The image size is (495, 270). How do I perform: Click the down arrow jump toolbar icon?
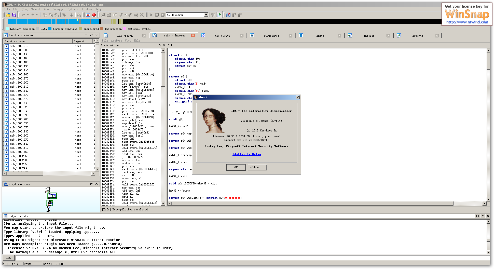coord(72,15)
